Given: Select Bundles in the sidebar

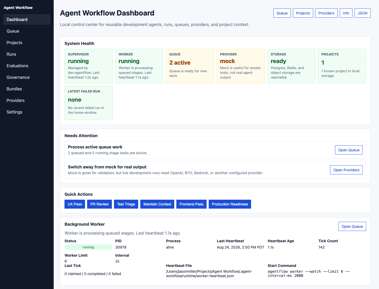Looking at the screenshot, I should (x=27, y=89).
